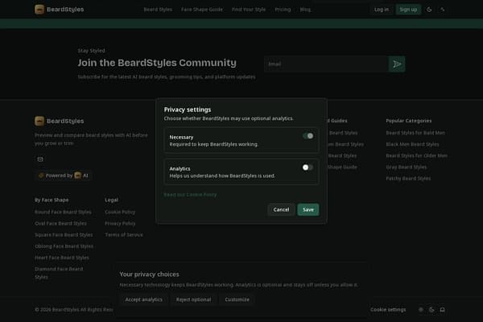Go to the Pricing nav item

tap(283, 10)
